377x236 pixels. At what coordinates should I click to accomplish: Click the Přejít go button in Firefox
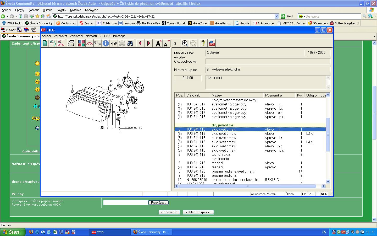point(287,16)
